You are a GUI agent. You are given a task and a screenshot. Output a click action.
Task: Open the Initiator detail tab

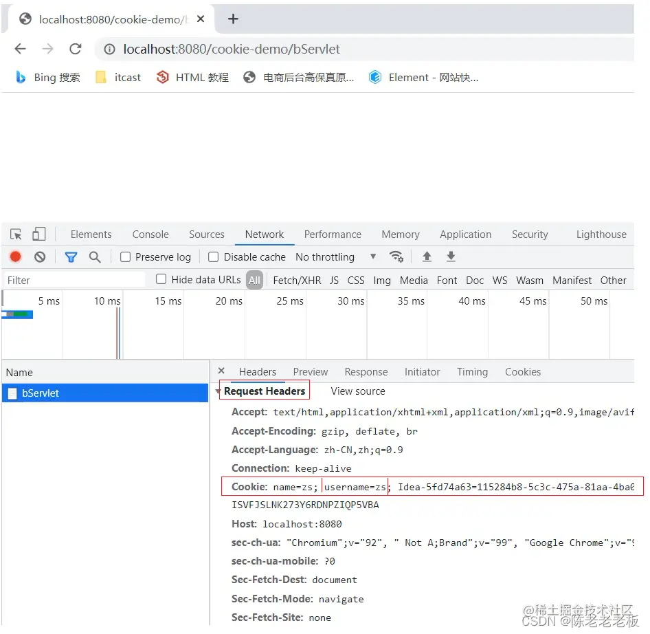(422, 372)
